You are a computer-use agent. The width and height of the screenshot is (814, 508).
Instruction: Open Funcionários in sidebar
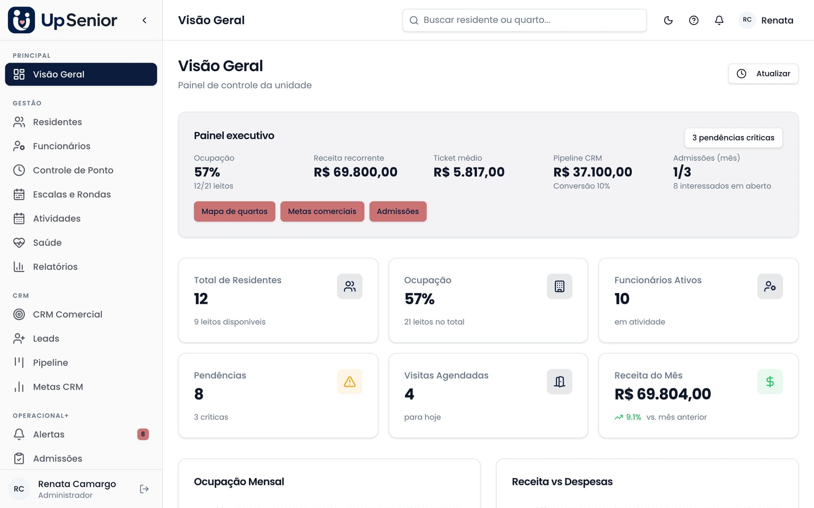[81, 146]
